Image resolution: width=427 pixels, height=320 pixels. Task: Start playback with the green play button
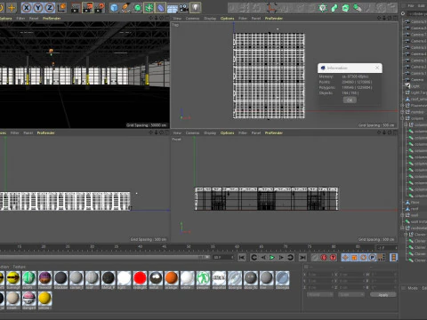[x=272, y=257]
